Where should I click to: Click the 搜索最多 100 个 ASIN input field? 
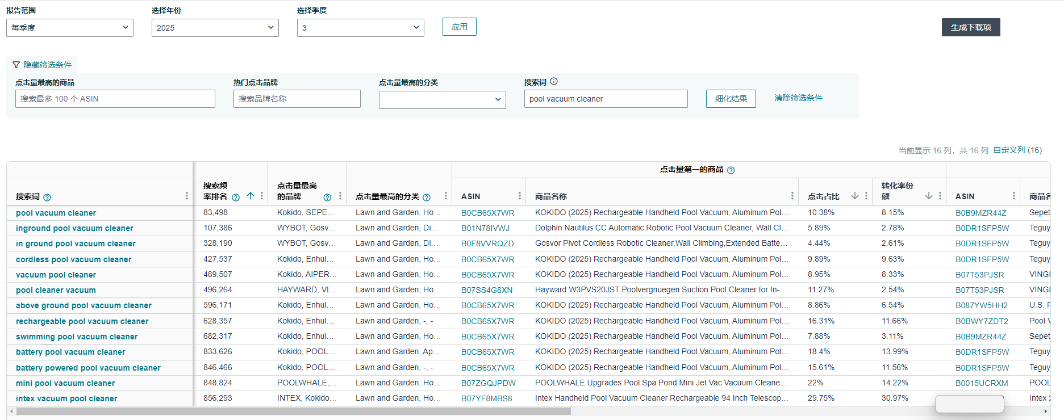tap(115, 99)
